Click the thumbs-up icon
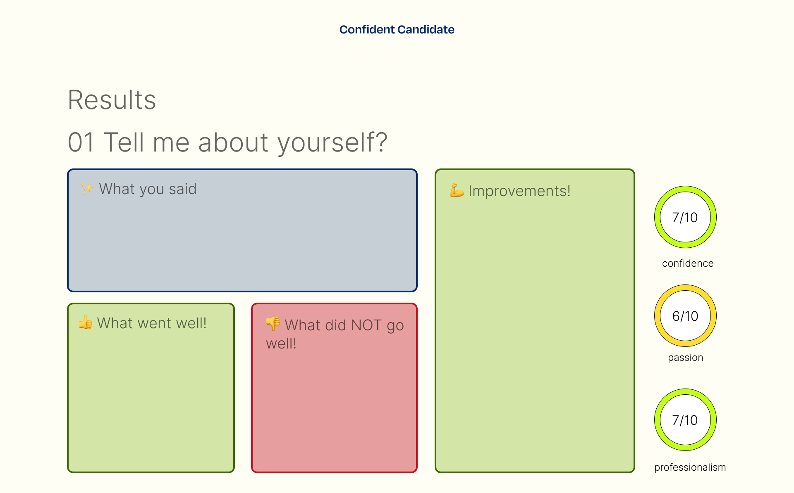Image resolution: width=794 pixels, height=493 pixels. [86, 322]
